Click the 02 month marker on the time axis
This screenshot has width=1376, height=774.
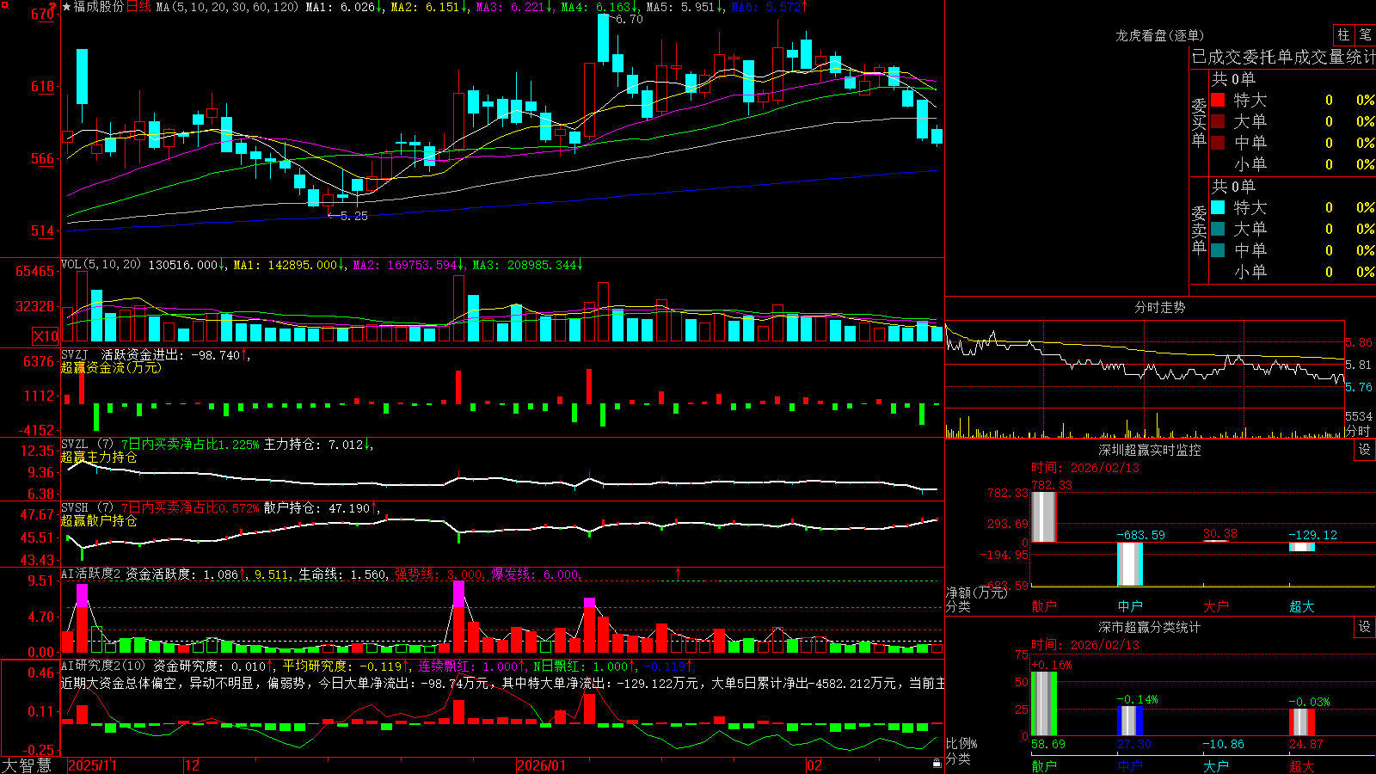814,765
